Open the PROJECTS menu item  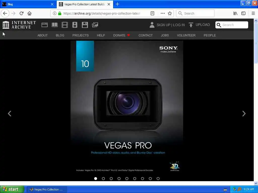(x=80, y=35)
